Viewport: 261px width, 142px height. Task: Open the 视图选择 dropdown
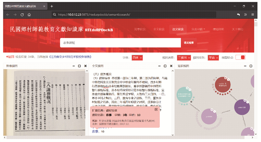coord(184,58)
